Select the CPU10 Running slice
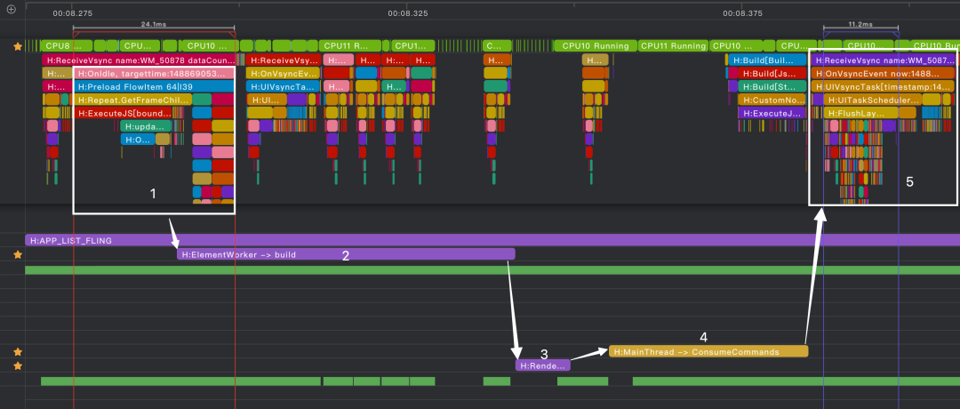 tap(595, 46)
